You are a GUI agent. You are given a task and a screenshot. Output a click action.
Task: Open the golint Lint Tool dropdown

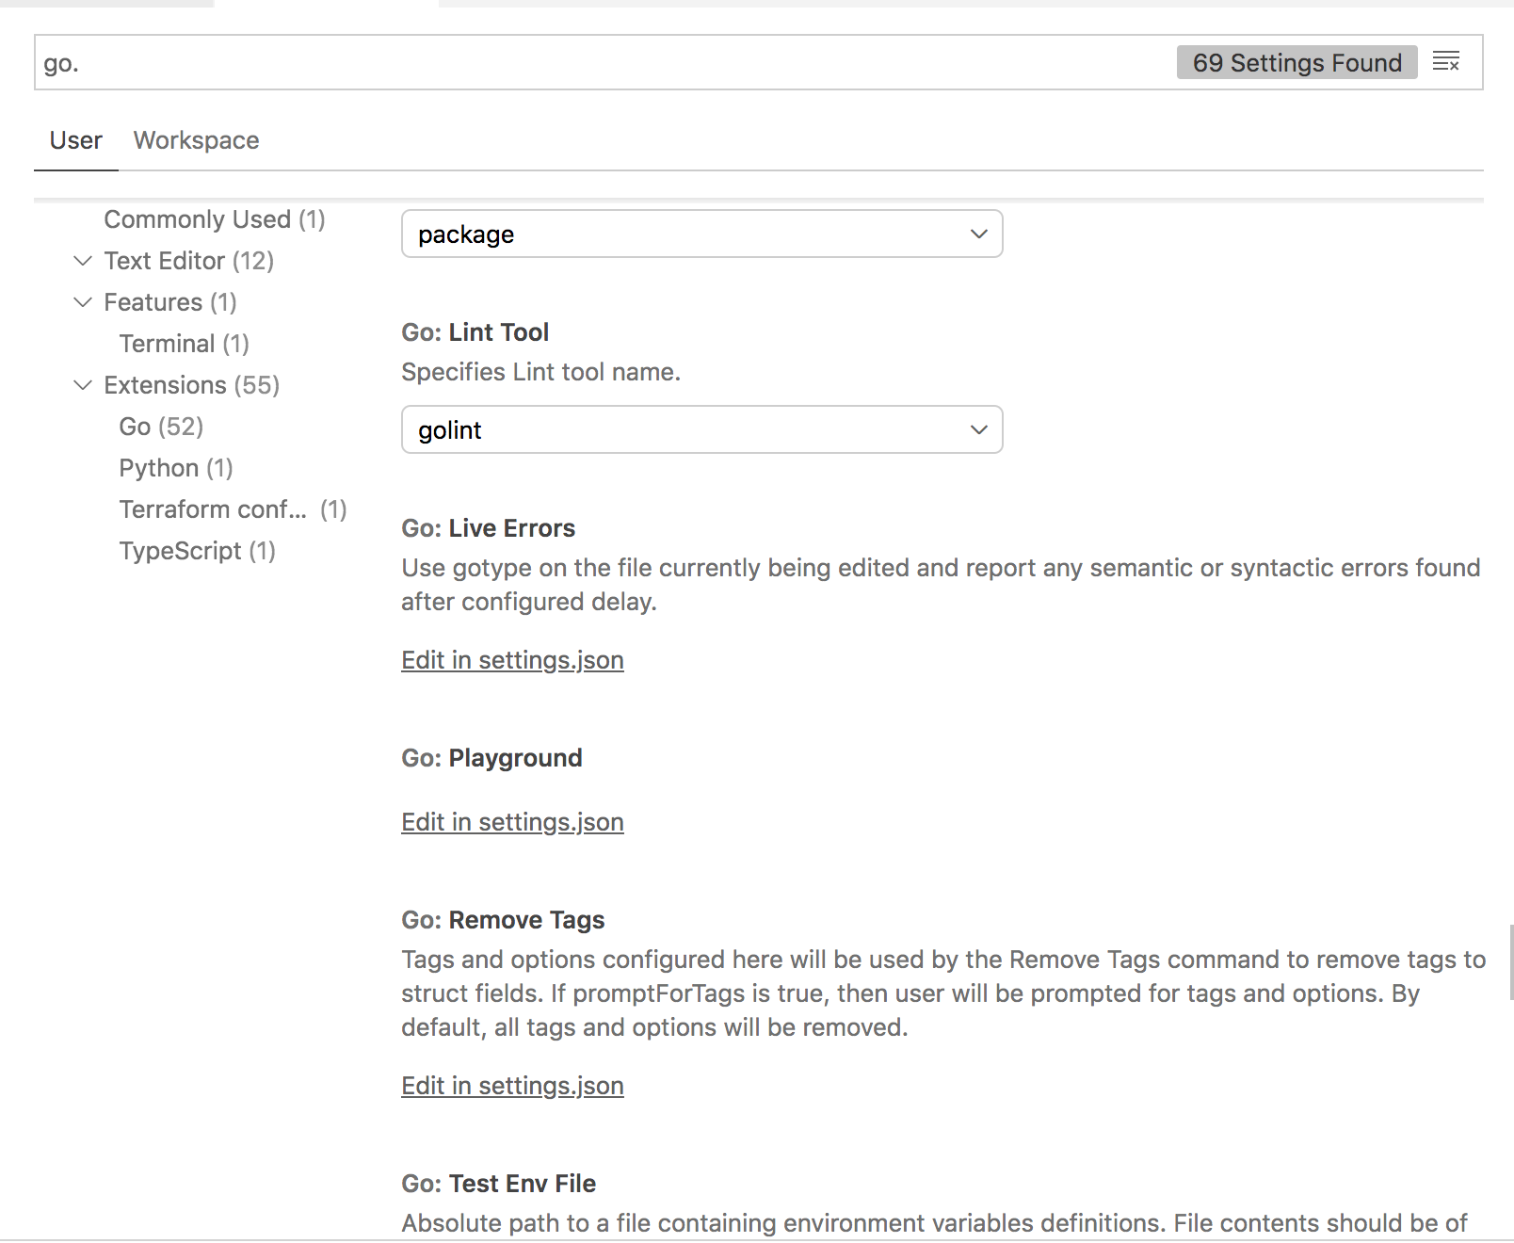tap(702, 429)
